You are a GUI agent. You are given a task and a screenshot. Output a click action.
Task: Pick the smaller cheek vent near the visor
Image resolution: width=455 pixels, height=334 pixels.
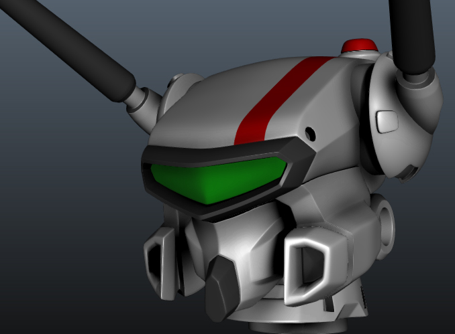click(x=159, y=263)
